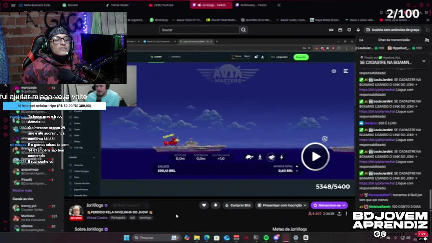Click Mostrar mais in sidebar
The image size is (432, 243).
click(x=22, y=190)
